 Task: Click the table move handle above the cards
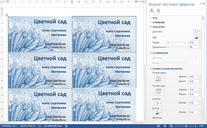[6, 15]
